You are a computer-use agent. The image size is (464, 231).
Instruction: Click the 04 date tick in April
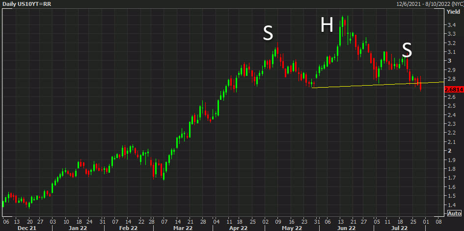(216, 221)
